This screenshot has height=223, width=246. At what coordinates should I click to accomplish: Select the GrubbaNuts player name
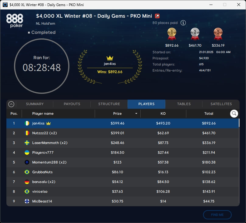(x=42, y=172)
